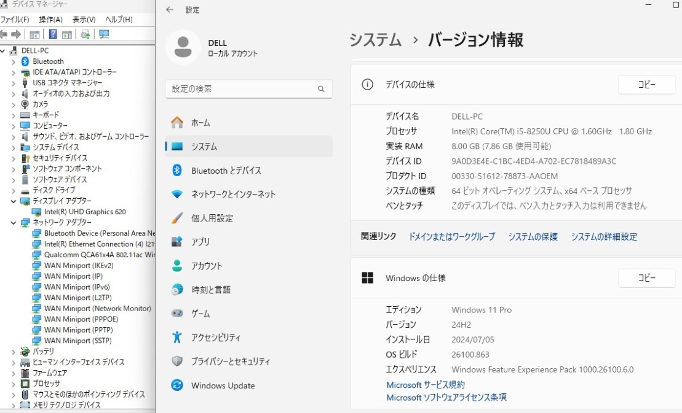Select WAN Miniport (PPPOE) adapter

81,319
